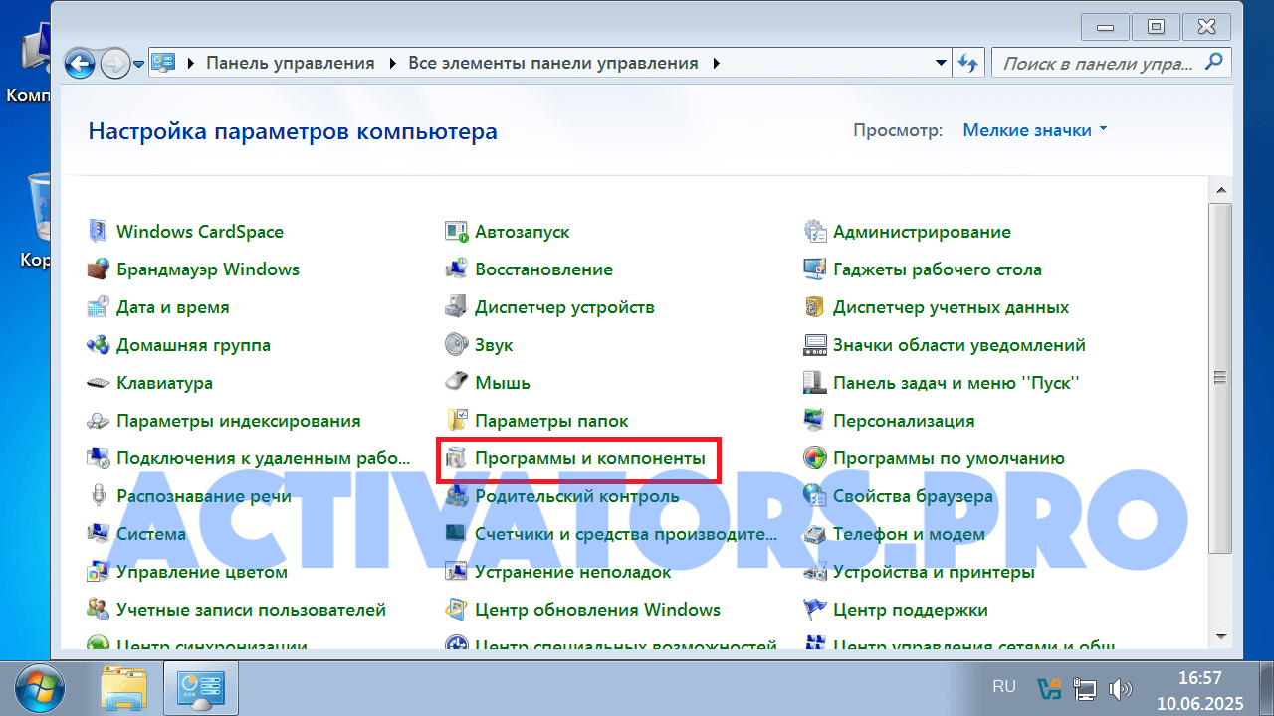The image size is (1274, 716).
Task: Go back with the Back arrow button
Action: point(81,63)
